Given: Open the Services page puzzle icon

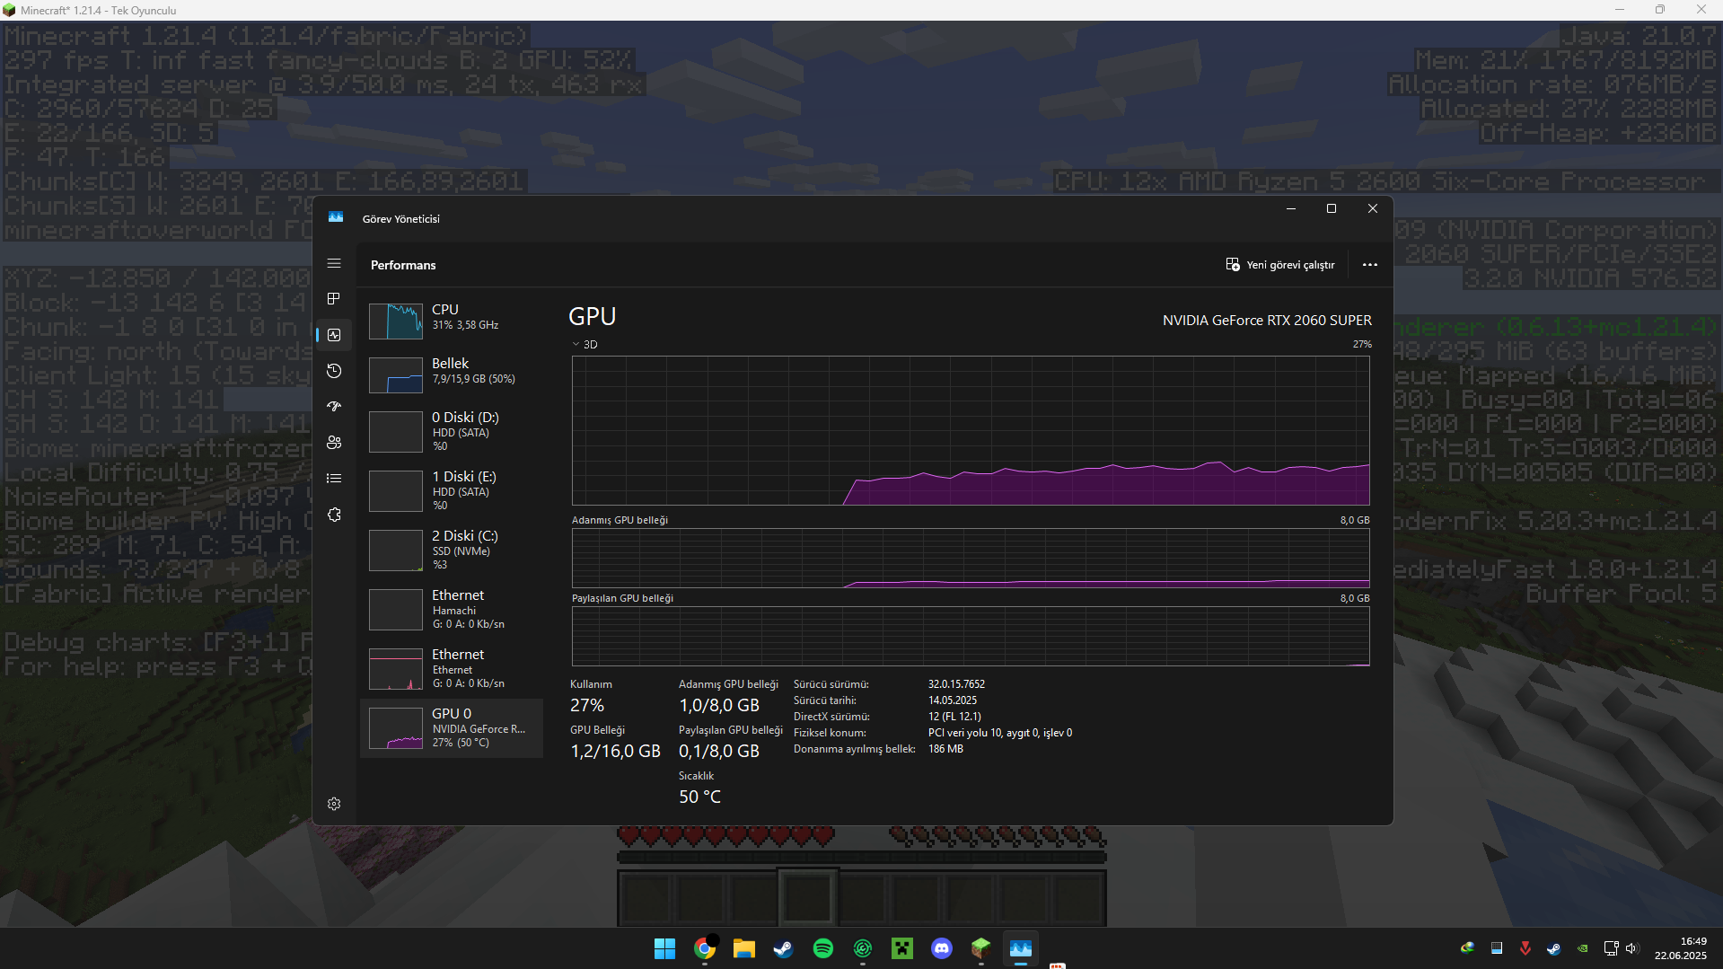Looking at the screenshot, I should [334, 515].
